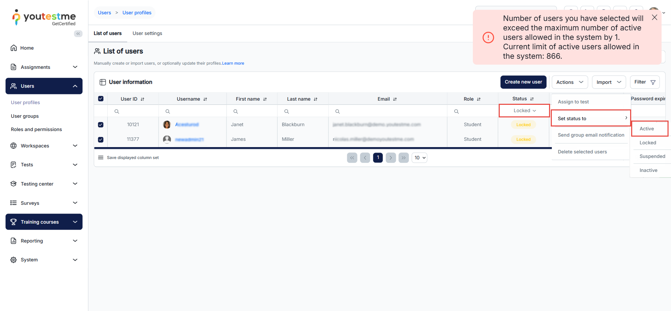This screenshot has width=671, height=311.
Task: Uncheck the row for user 10121
Action: [101, 125]
